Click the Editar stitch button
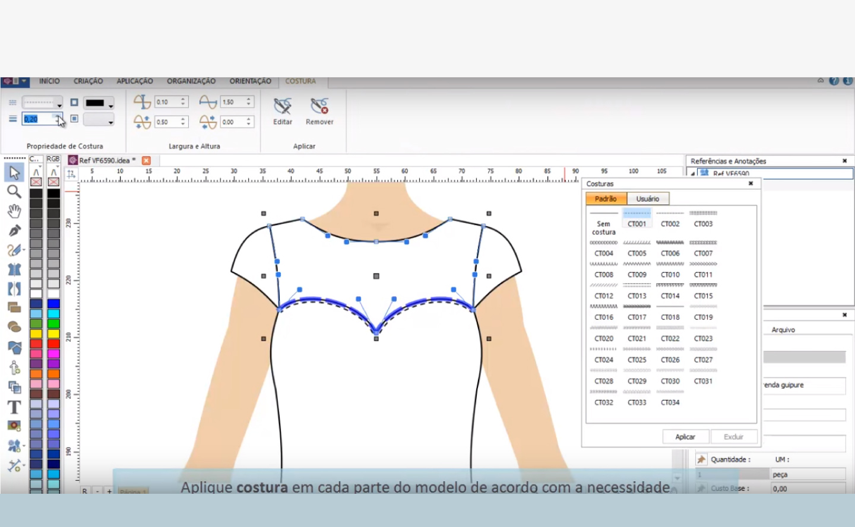Screen dimensions: 855x527 click(x=283, y=112)
